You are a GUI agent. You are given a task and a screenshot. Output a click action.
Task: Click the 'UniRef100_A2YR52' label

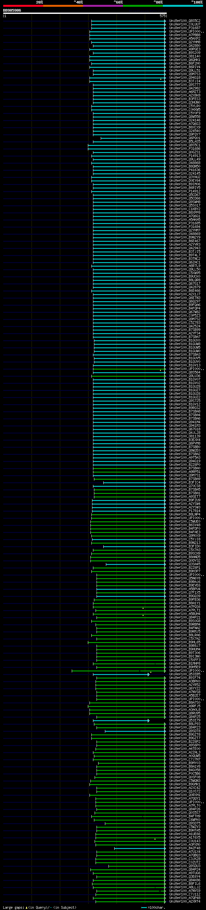pyautogui.click(x=185, y=685)
